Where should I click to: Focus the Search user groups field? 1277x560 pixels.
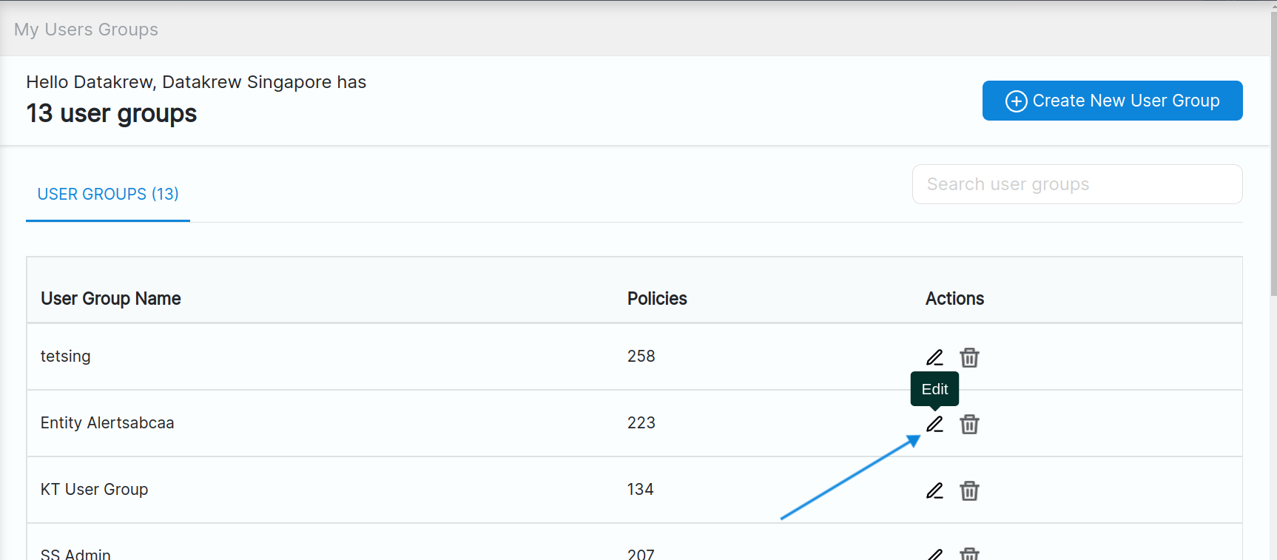tap(1077, 184)
